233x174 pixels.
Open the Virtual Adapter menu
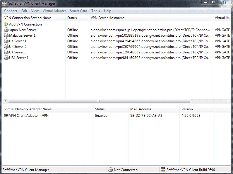pos(54,11)
